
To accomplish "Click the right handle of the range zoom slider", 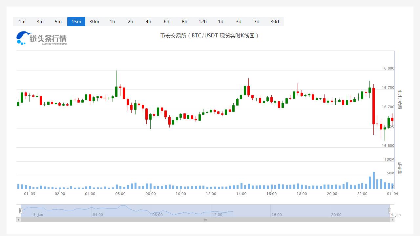I will pyautogui.click(x=390, y=211).
